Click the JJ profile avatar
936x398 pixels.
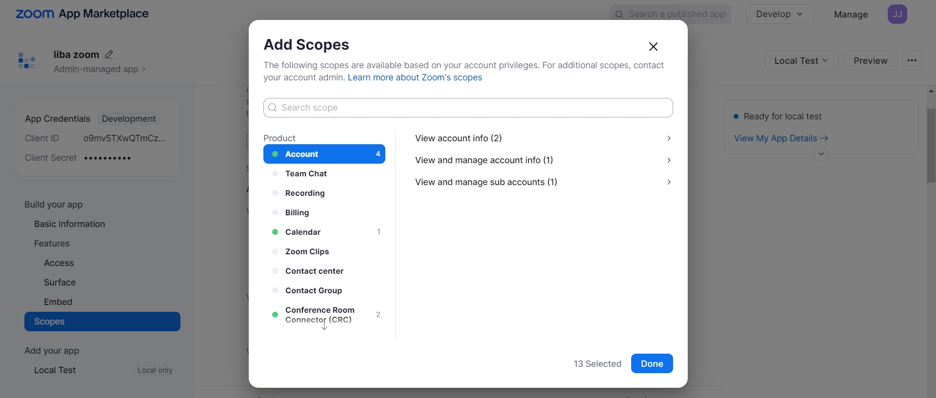[897, 14]
